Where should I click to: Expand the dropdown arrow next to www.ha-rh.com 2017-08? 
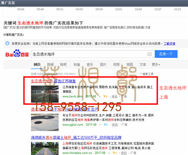pos(100,96)
